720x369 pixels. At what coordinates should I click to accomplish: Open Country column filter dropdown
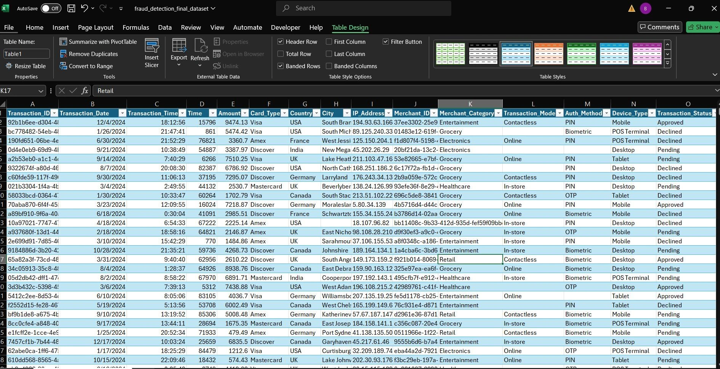(316, 113)
